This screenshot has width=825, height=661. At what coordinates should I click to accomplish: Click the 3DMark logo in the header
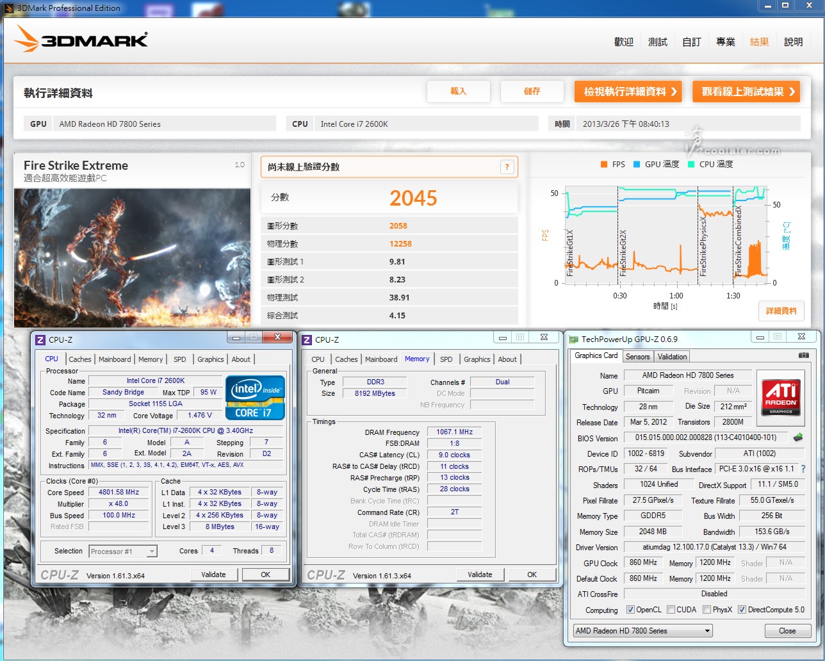coord(81,39)
